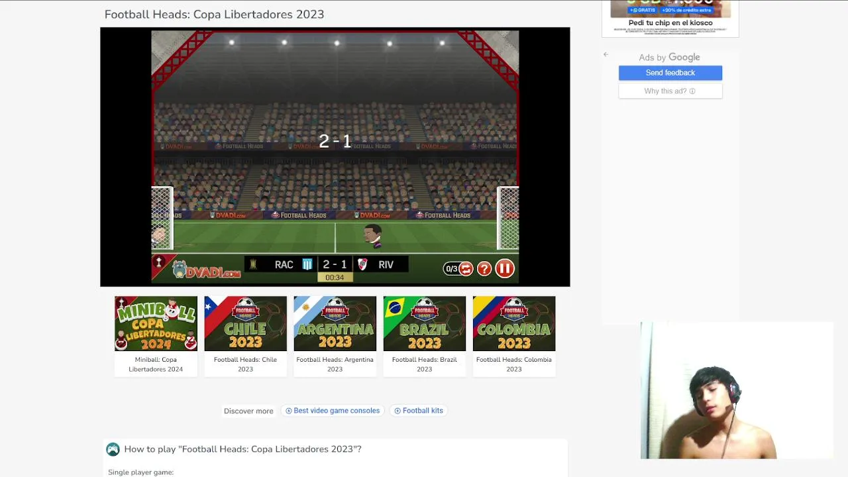This screenshot has width=848, height=477.
Task: Click 'Football Heads: Chile 2023' title link
Action: [x=245, y=364]
